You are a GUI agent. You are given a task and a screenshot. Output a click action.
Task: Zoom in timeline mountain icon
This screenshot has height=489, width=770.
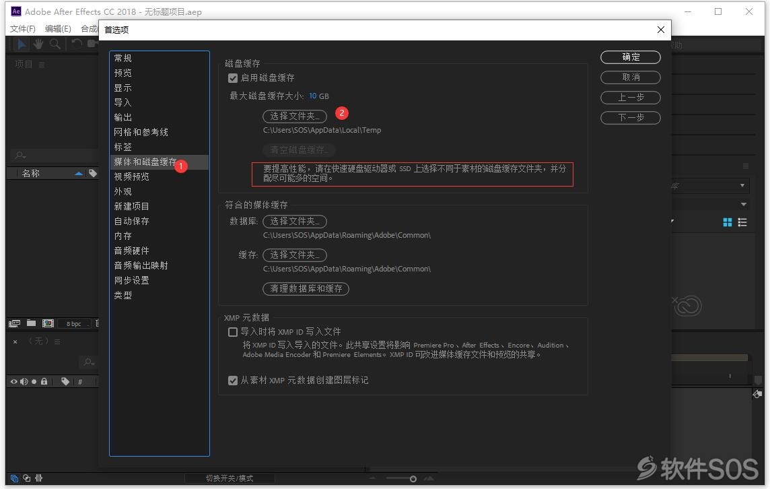pos(429,478)
